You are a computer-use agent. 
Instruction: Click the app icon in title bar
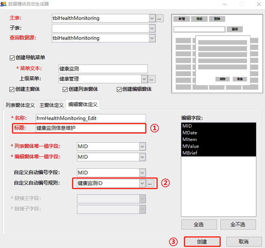pyautogui.click(x=3, y=4)
